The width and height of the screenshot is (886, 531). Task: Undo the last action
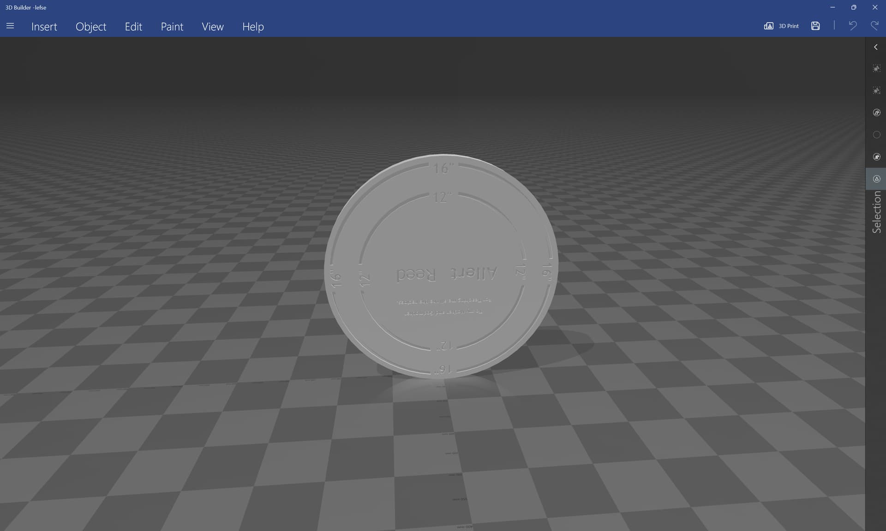pos(853,26)
